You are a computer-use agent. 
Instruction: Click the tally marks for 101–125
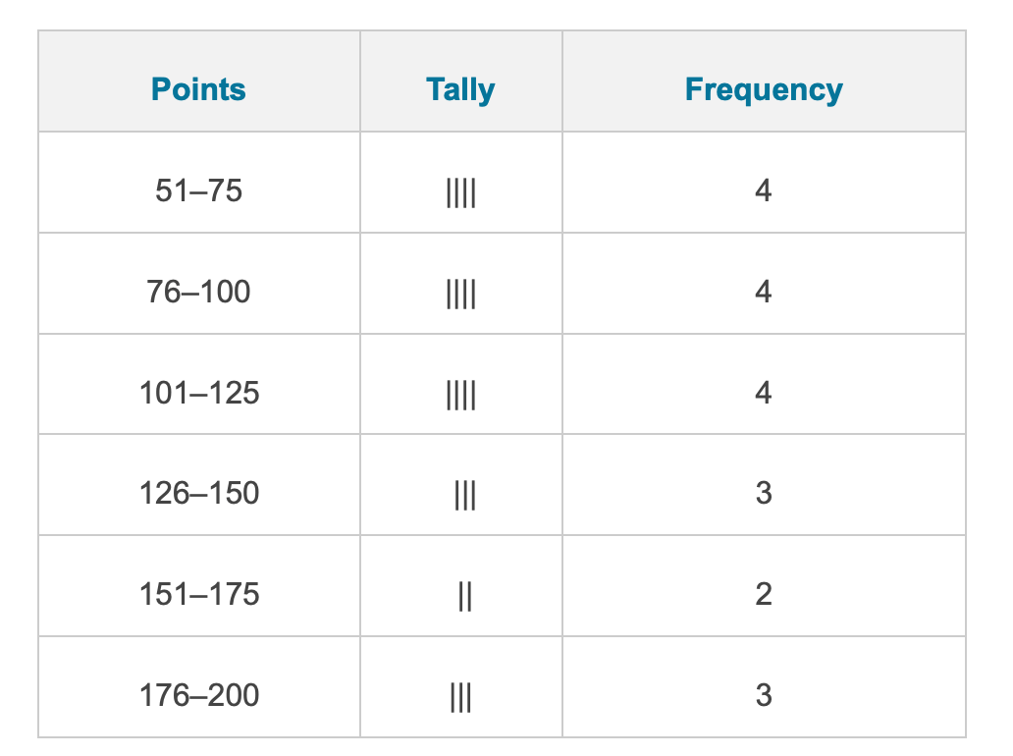pyautogui.click(x=460, y=395)
